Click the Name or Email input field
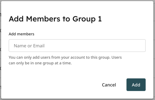The height and width of the screenshot is (100, 155). pos(77,46)
